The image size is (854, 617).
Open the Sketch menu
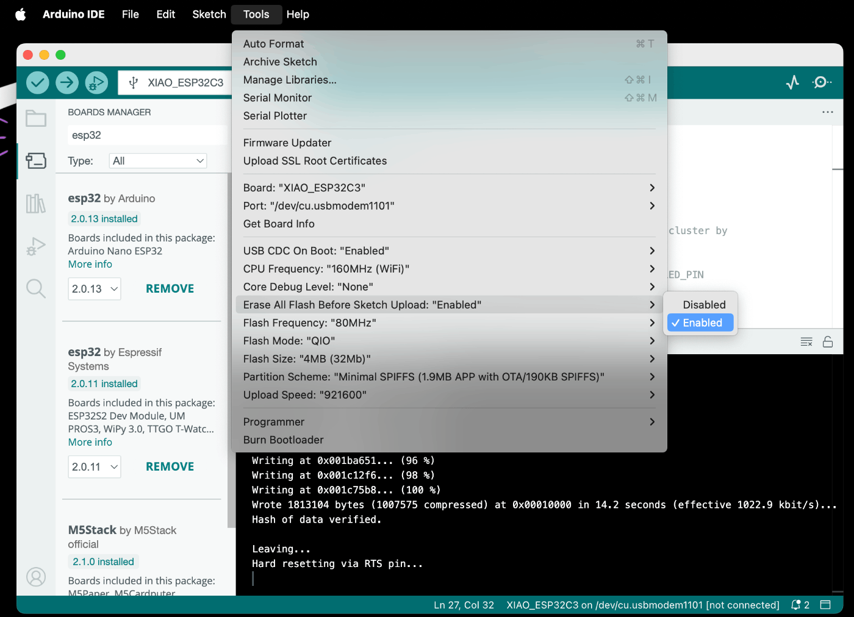pyautogui.click(x=209, y=14)
